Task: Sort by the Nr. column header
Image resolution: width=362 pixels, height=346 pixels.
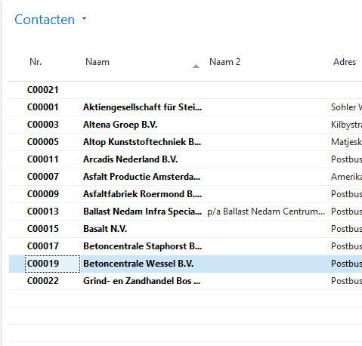Action: point(36,62)
